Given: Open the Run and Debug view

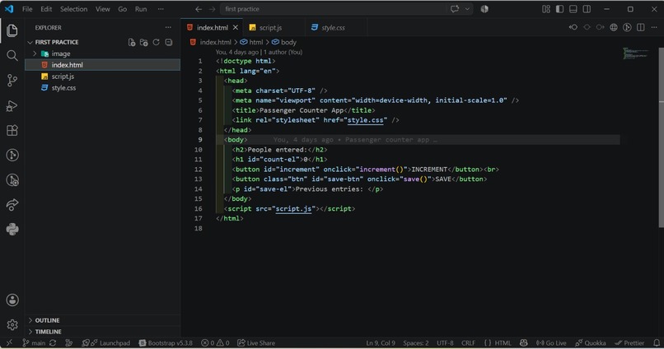Looking at the screenshot, I should (x=12, y=105).
